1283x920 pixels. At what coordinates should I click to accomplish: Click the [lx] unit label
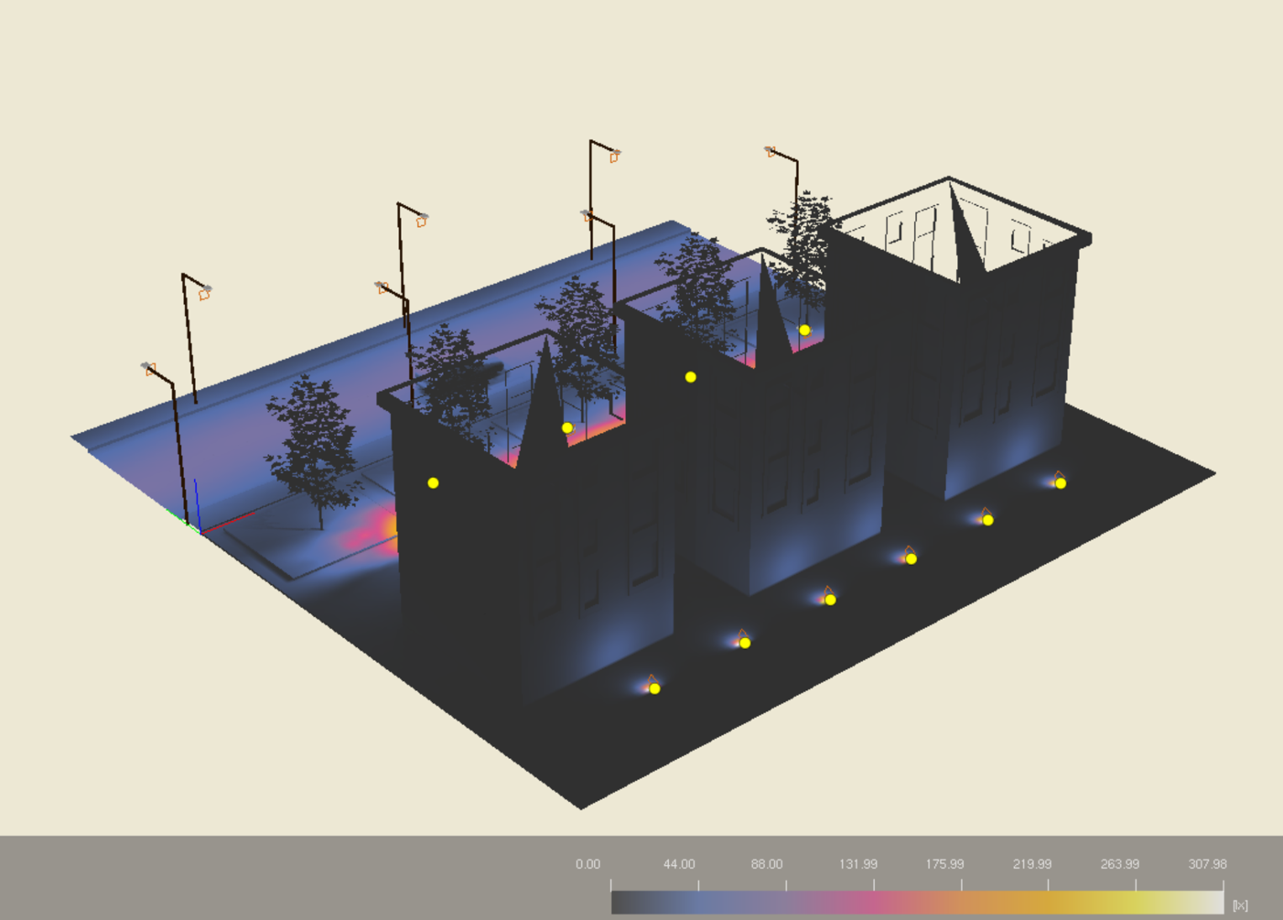[x=1240, y=904]
